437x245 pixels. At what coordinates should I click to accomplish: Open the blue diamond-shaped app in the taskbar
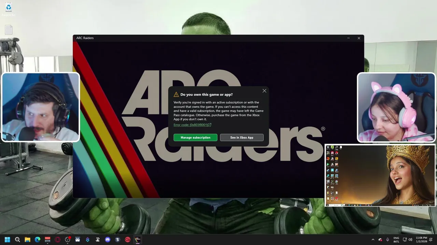click(x=87, y=240)
